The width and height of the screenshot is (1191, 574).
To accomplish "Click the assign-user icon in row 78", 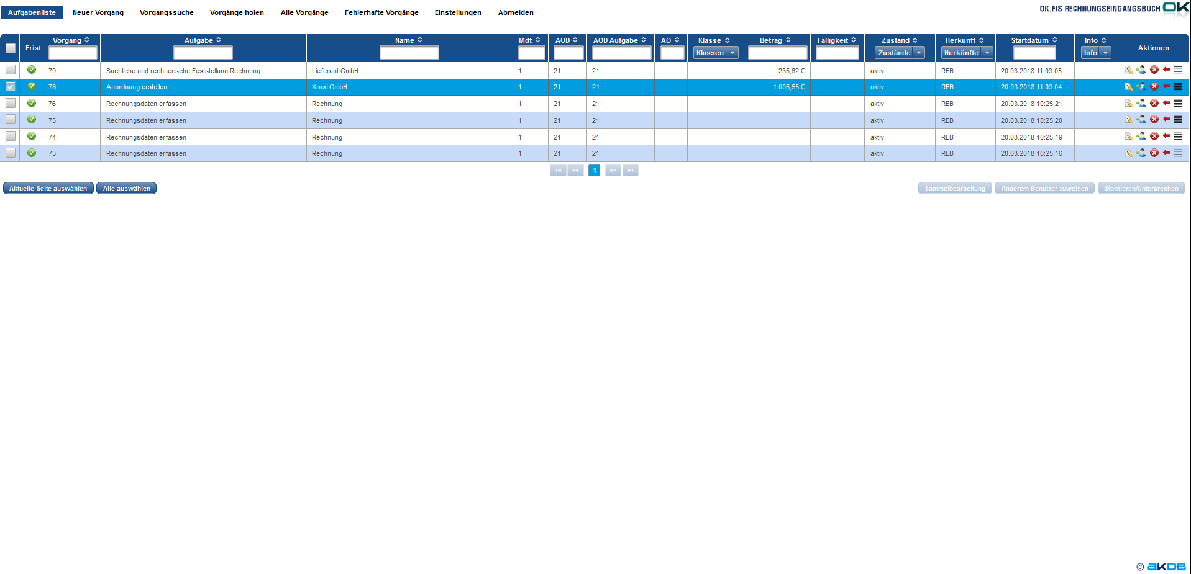I will tap(1141, 87).
